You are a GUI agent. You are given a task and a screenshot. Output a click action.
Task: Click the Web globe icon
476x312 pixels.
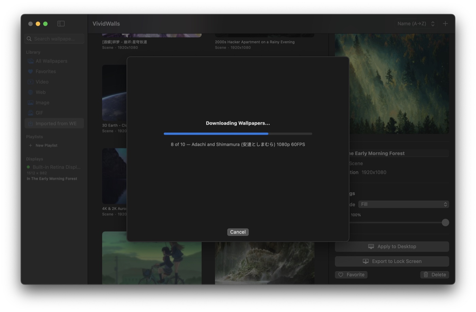(x=31, y=92)
